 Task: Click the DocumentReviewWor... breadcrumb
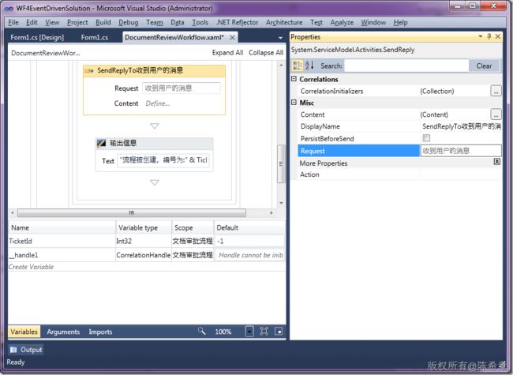(x=46, y=53)
